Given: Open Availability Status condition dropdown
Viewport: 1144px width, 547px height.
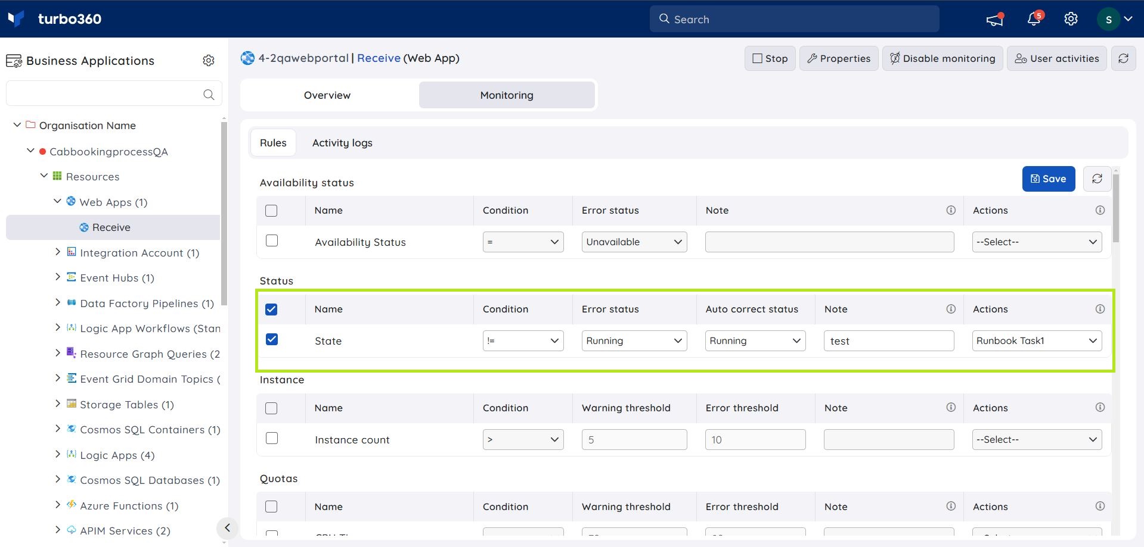Looking at the screenshot, I should [523, 242].
